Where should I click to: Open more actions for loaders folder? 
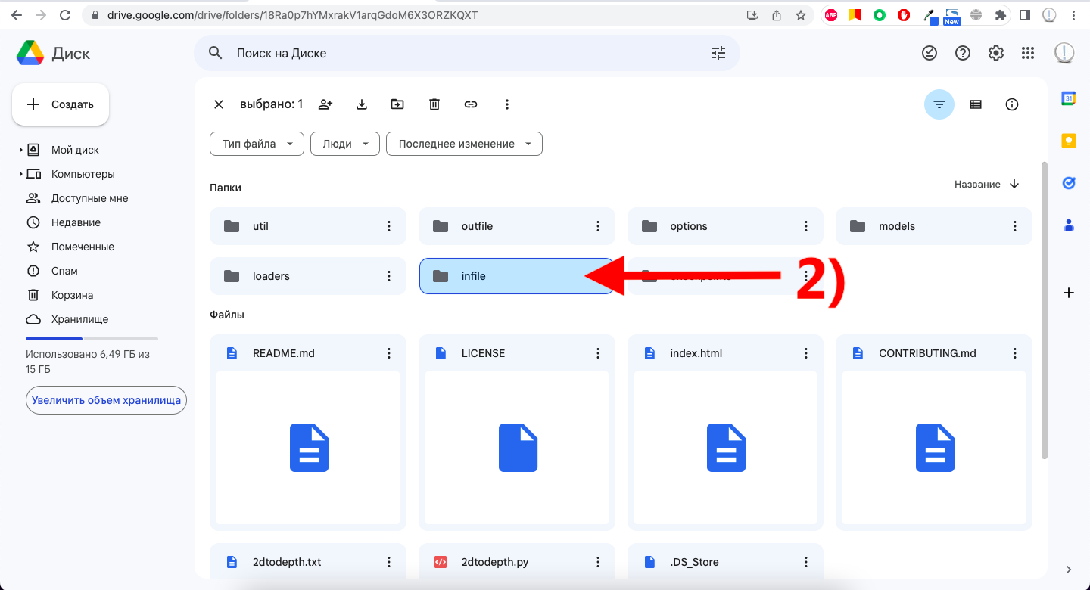pyautogui.click(x=389, y=276)
